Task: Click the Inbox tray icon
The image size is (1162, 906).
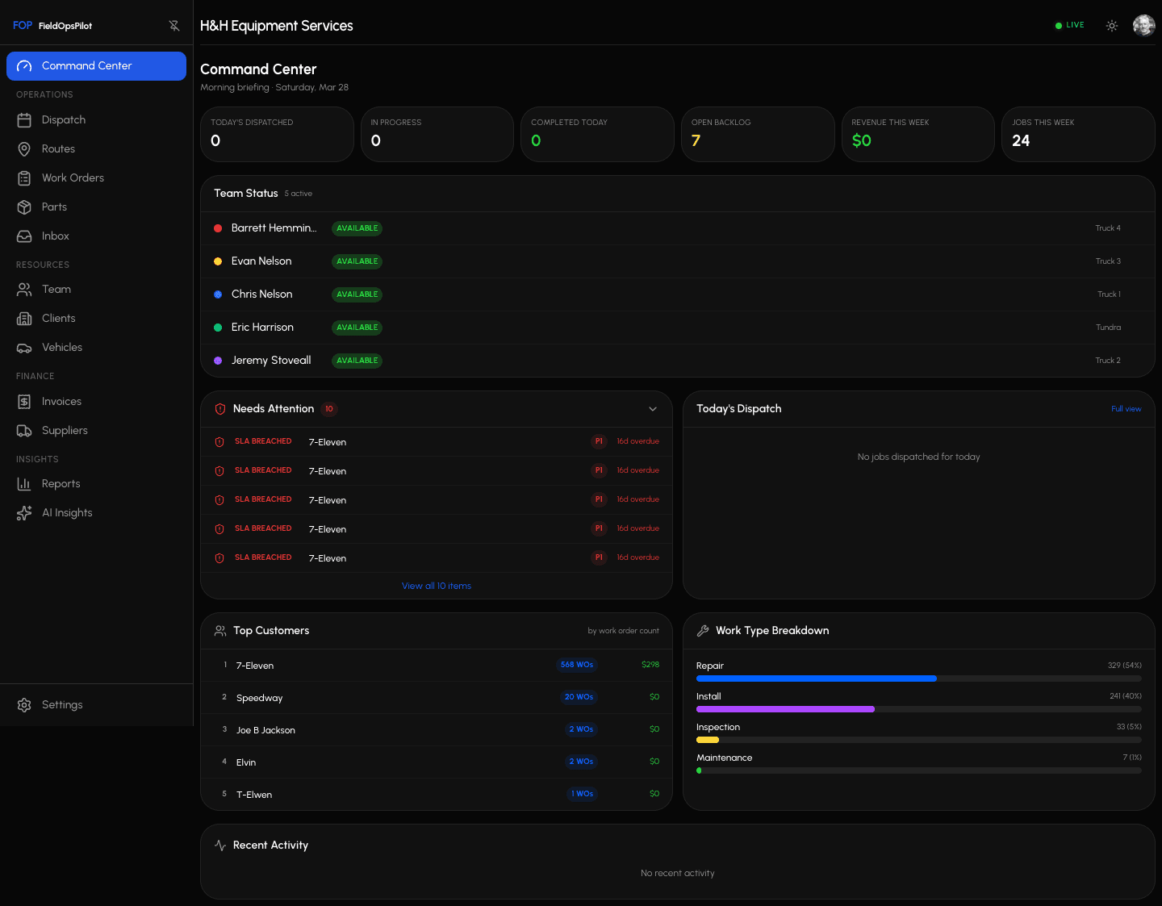Action: (x=24, y=236)
